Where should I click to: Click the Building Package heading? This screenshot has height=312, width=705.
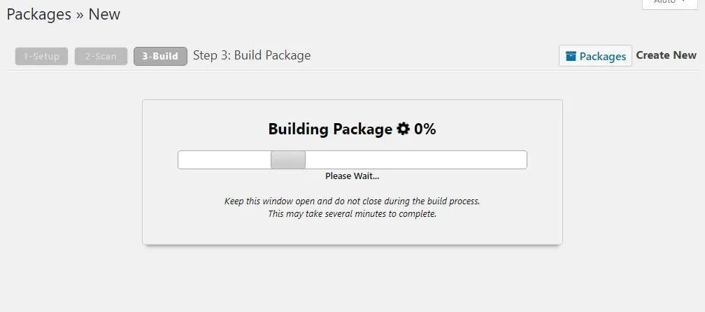330,129
